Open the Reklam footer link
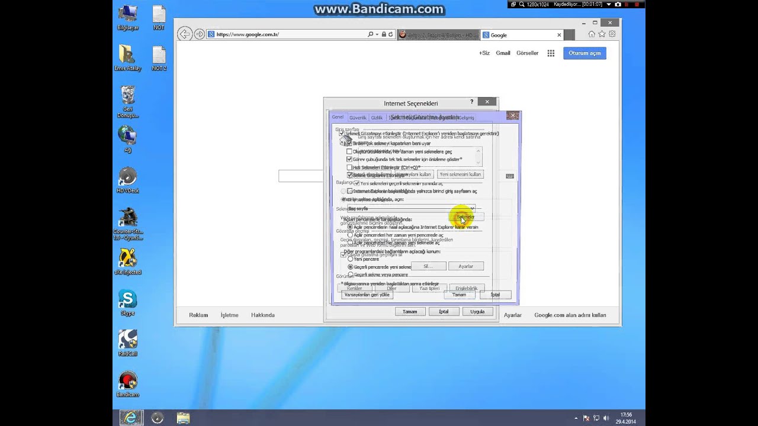Screen dimensions: 758x426 click(x=198, y=315)
